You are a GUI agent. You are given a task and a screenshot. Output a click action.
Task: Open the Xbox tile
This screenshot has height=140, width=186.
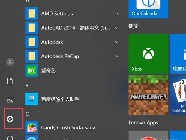coord(148,54)
